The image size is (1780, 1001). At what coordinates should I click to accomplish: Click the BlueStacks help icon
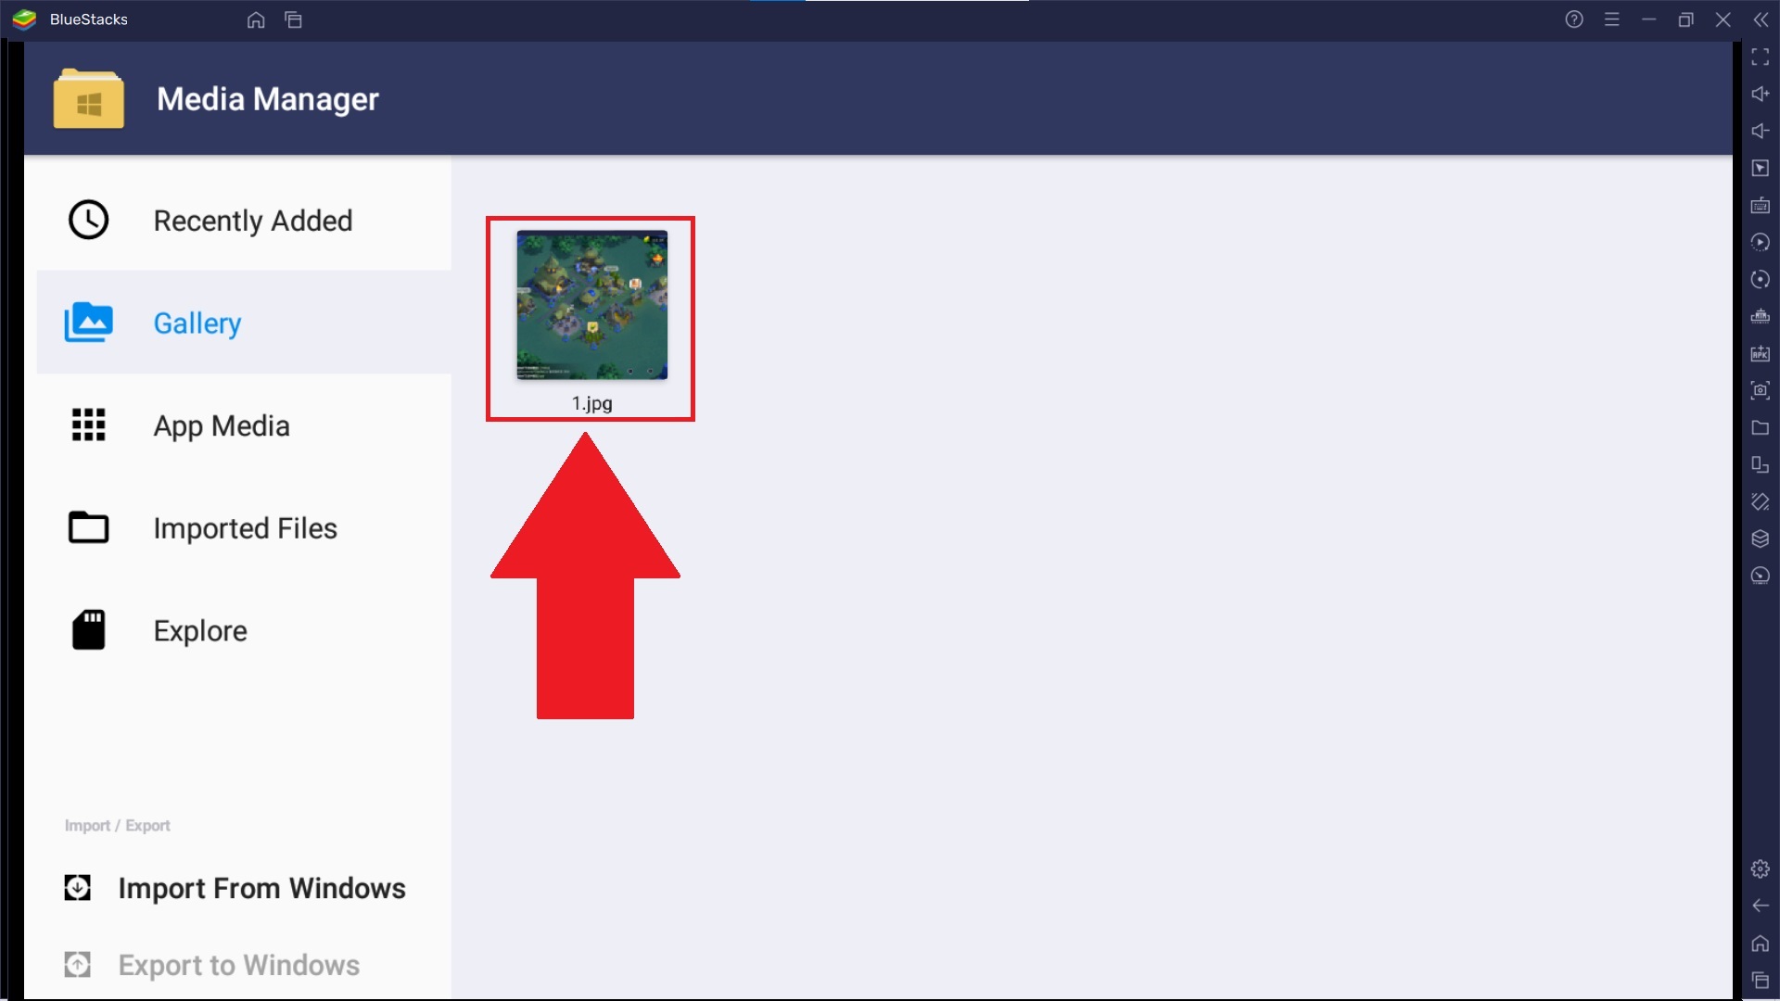(1572, 19)
